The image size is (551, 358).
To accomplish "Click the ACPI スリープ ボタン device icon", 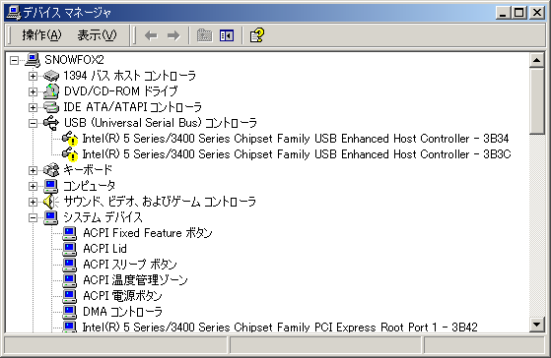I will 70,265.
